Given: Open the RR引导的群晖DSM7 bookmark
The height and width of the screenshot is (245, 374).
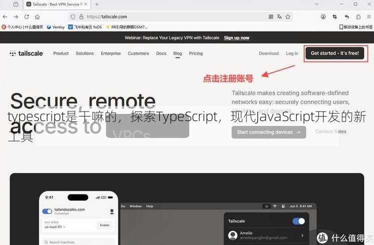Looking at the screenshot, I should (x=127, y=27).
